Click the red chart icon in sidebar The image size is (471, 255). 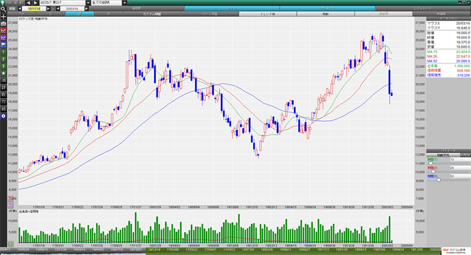tap(4, 30)
